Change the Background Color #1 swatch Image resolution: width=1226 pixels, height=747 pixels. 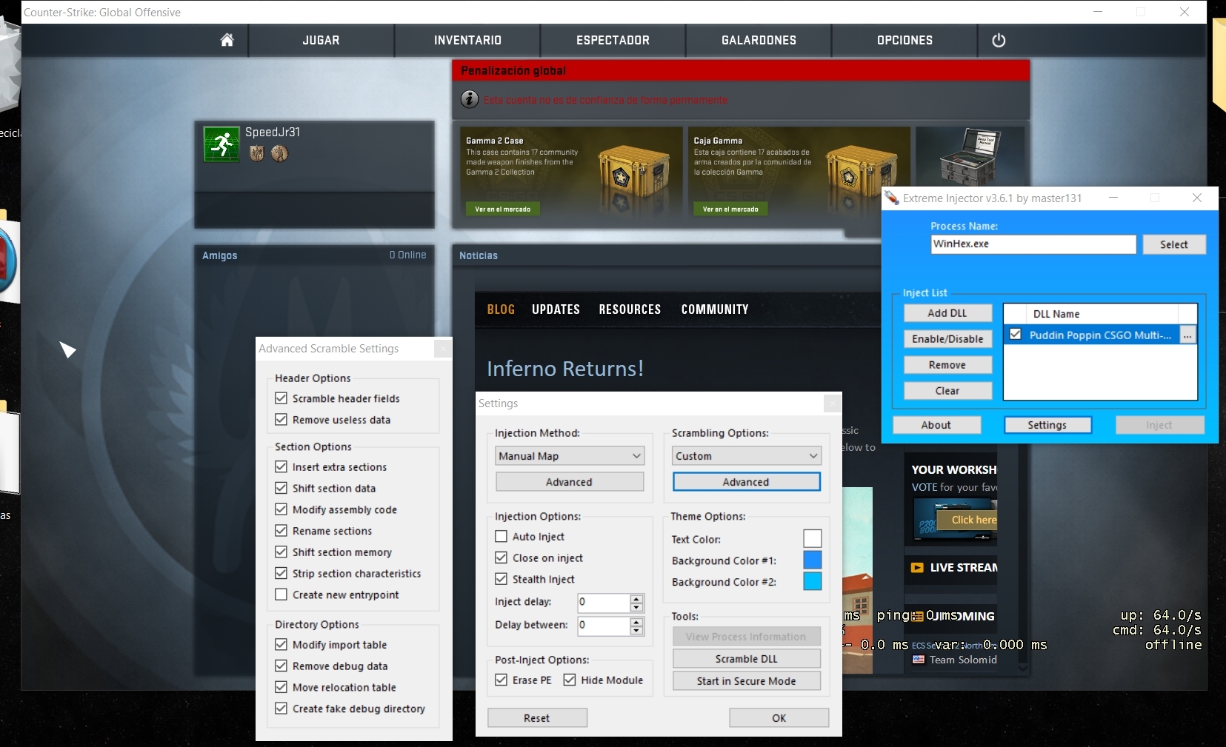click(x=813, y=560)
